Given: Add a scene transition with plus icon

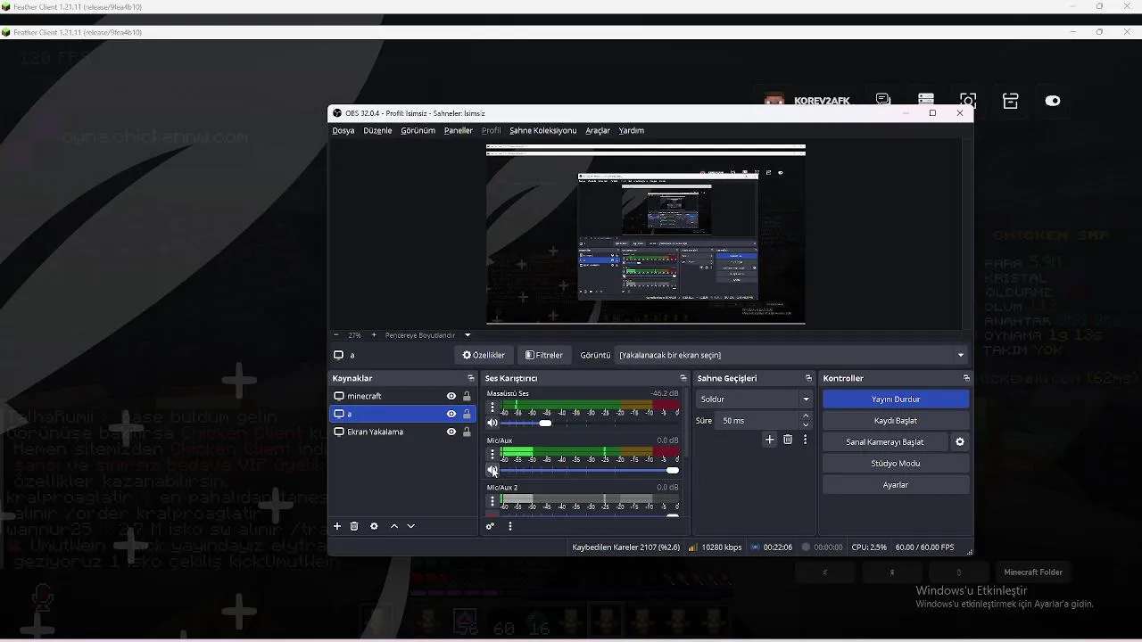Looking at the screenshot, I should [x=770, y=440].
